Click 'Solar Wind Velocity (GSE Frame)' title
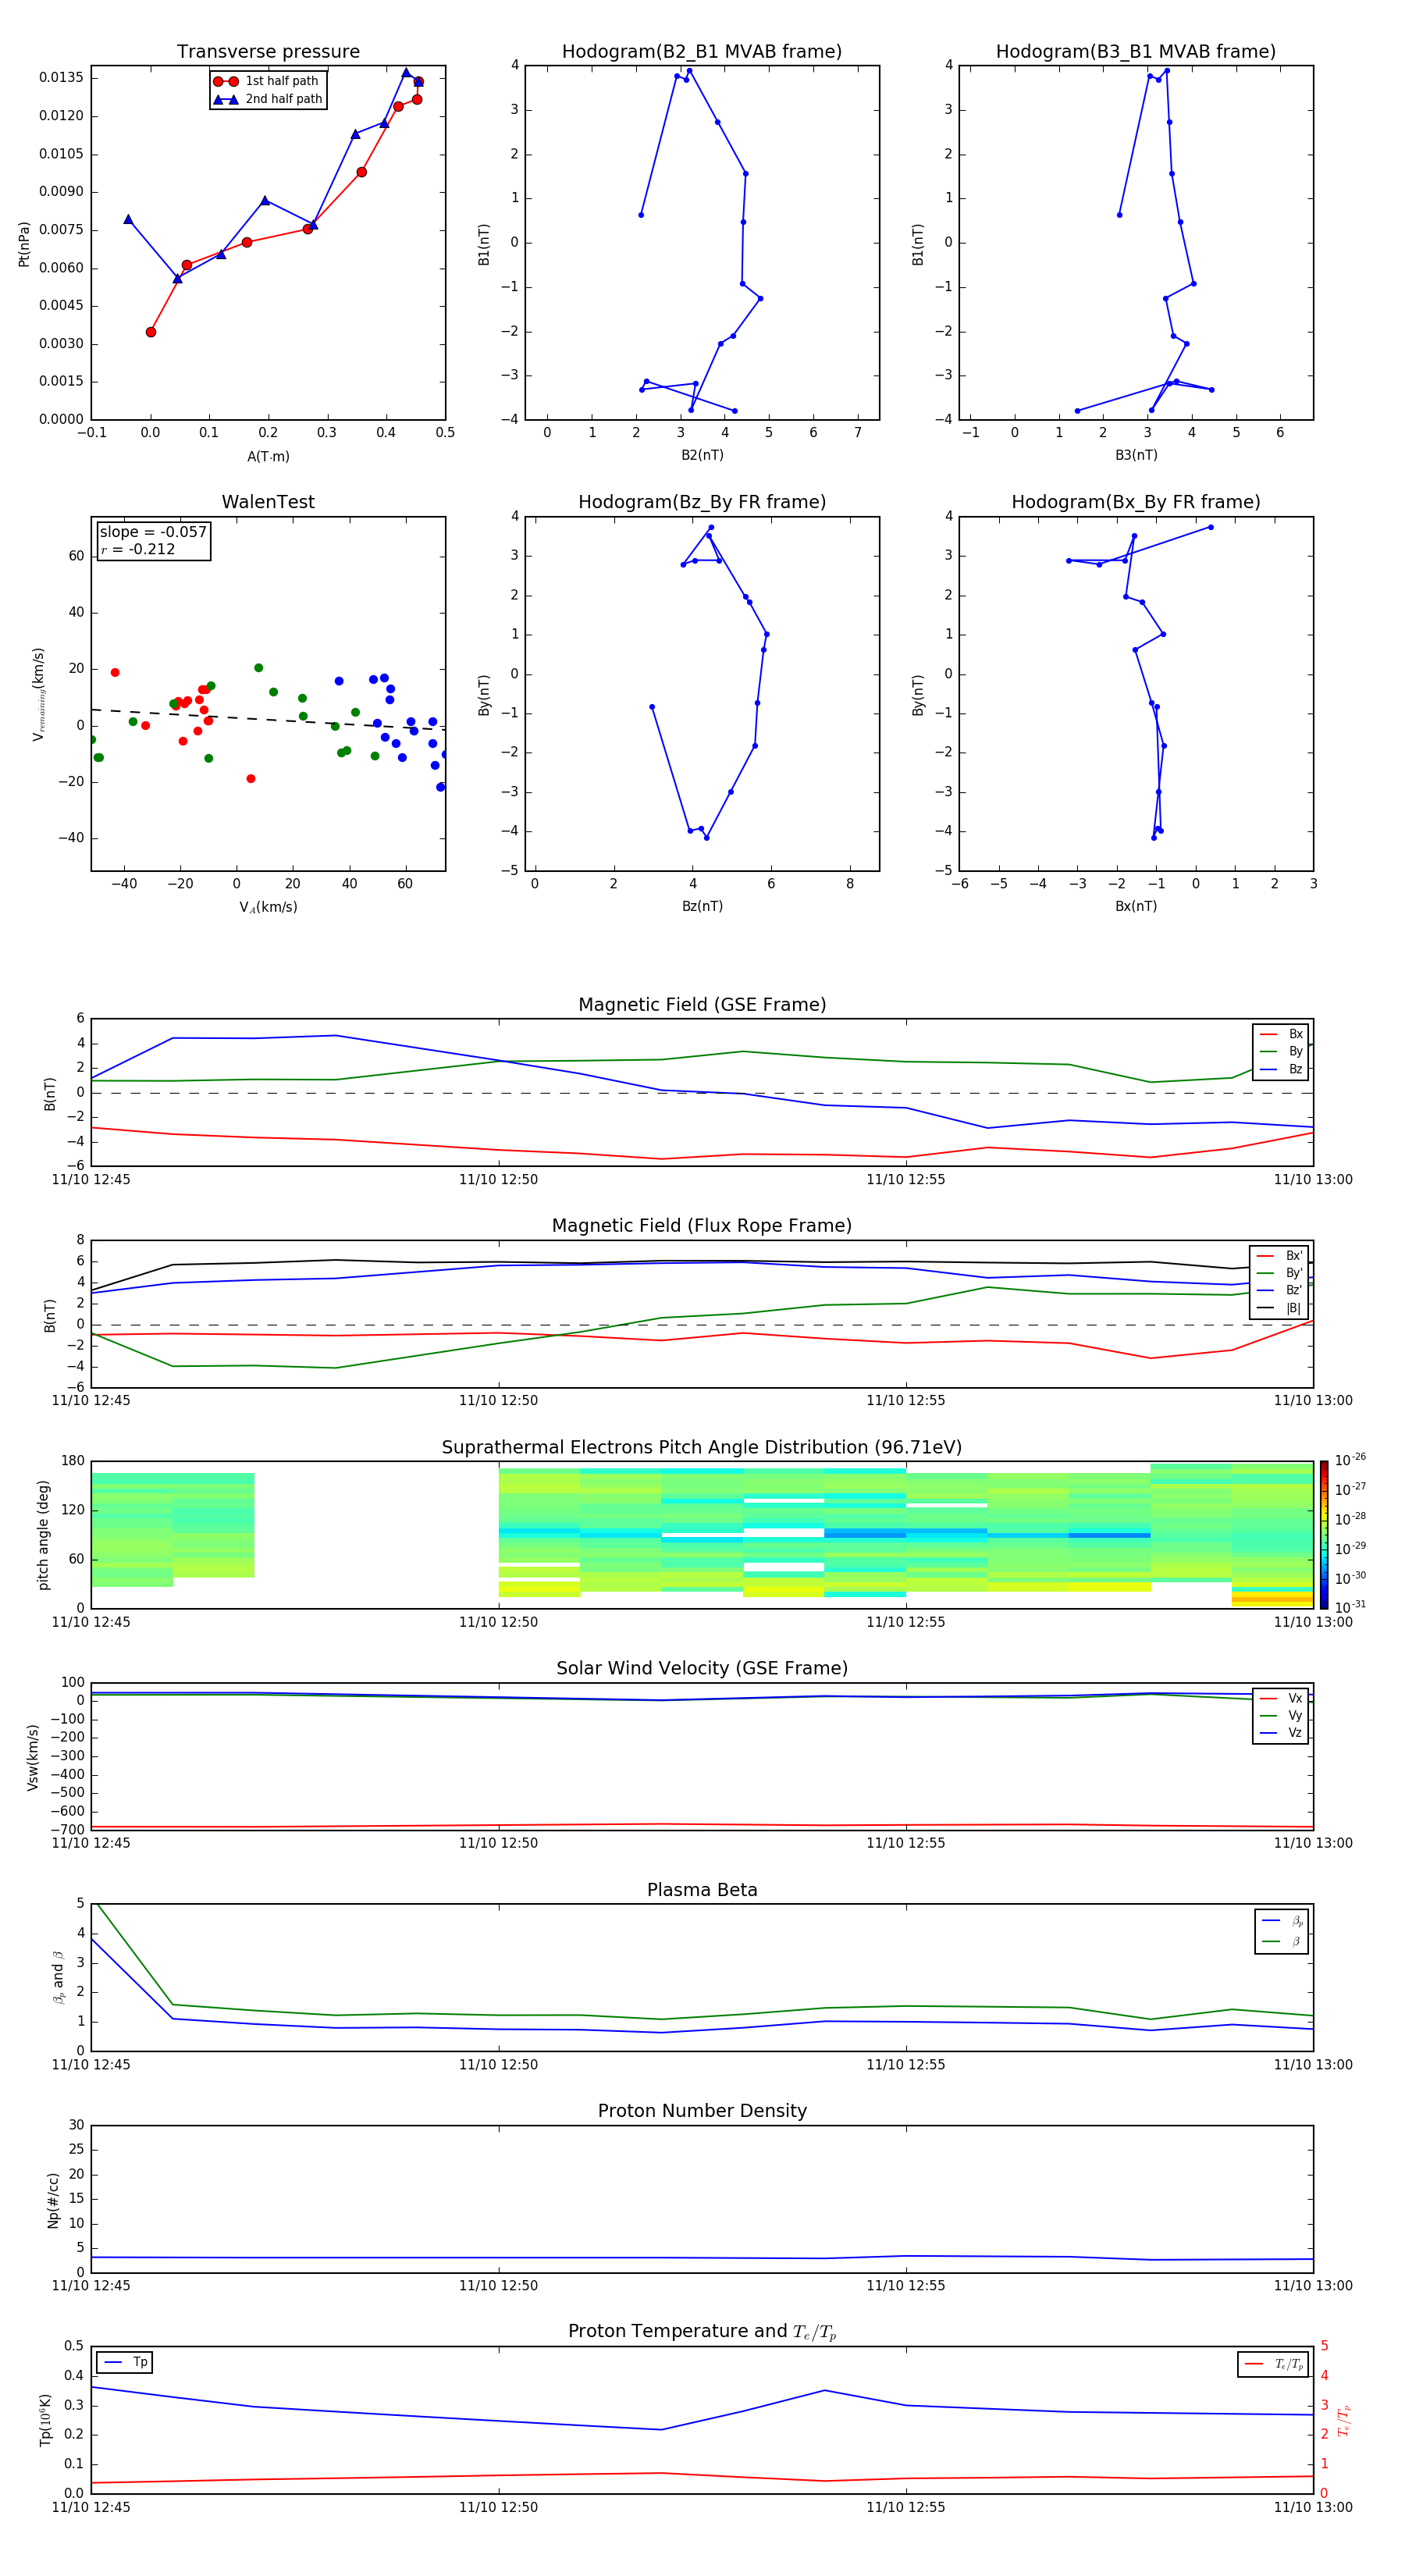Image resolution: width=1405 pixels, height=2576 pixels. tap(702, 1669)
